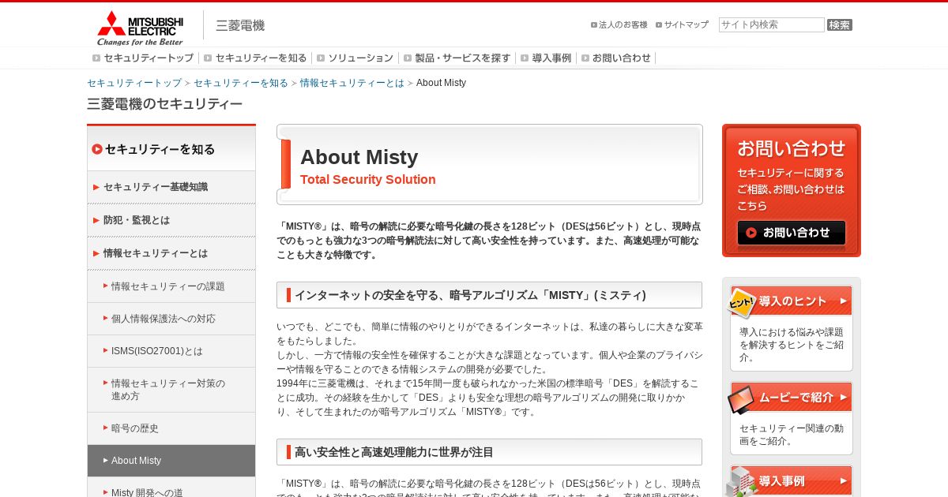Select highlighted sidebar item About Misty
This screenshot has width=948, height=497.
click(x=171, y=461)
